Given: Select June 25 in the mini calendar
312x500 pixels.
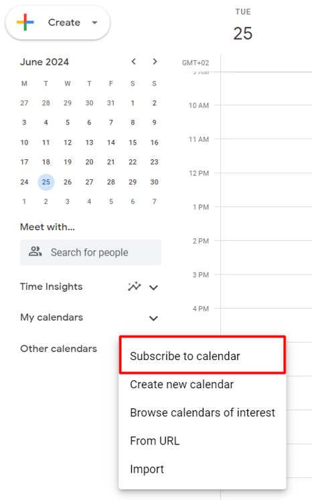Looking at the screenshot, I should pos(46,182).
